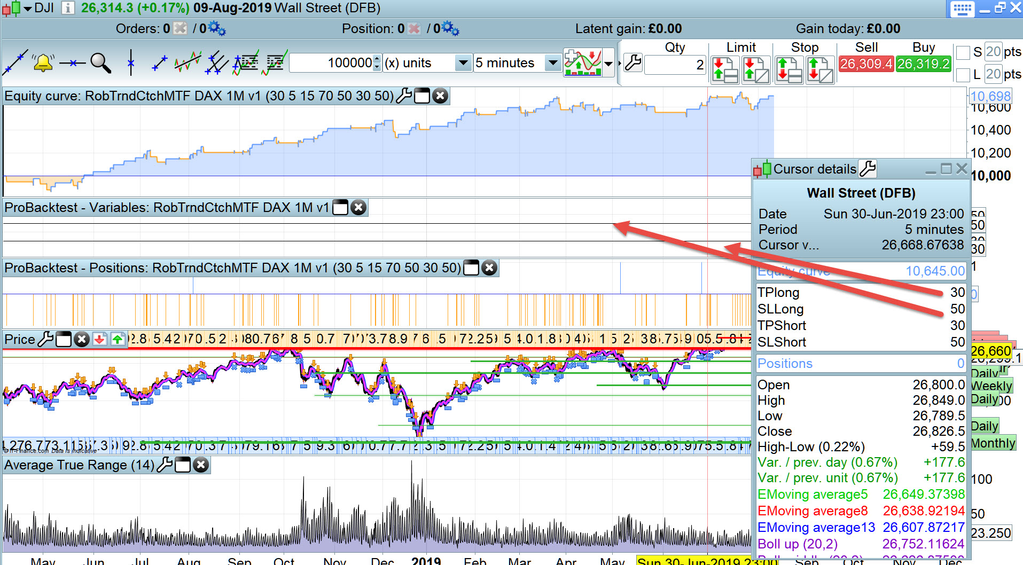The height and width of the screenshot is (565, 1023).
Task: Click the TPlong value row
Action: point(861,292)
